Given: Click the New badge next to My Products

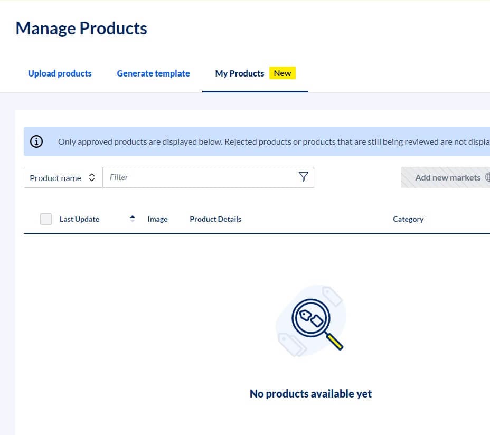Looking at the screenshot, I should [x=282, y=73].
